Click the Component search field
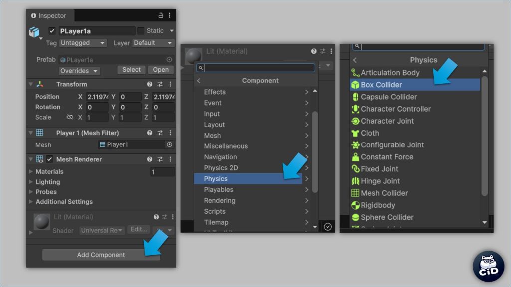This screenshot has height=287, width=511. [258, 68]
